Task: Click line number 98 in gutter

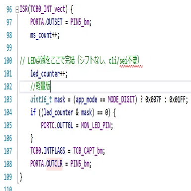Action: click(9, 35)
